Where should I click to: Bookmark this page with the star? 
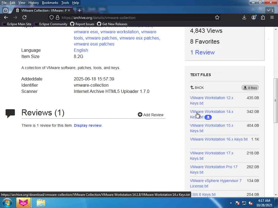coord(217,18)
